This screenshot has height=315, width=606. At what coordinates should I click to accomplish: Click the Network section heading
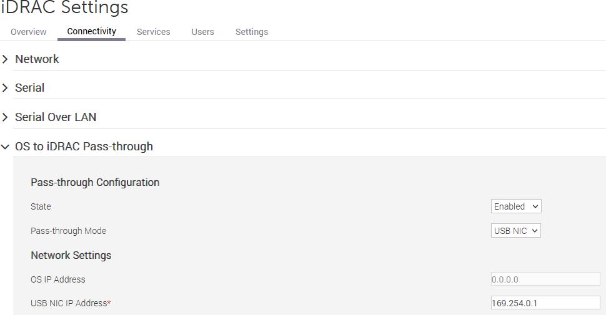(37, 59)
